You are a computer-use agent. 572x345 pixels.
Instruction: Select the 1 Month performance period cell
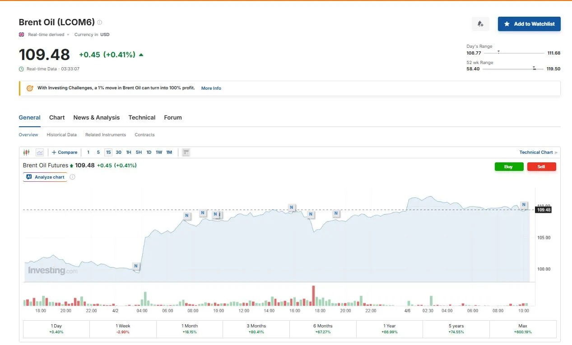190,329
